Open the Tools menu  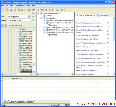point(28,6)
